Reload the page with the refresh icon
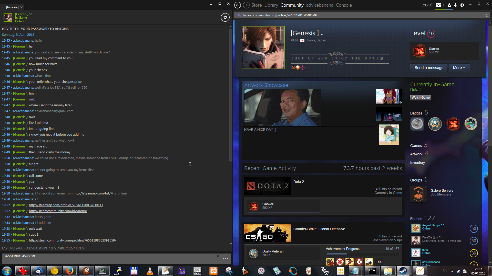Screen dimensions: 492x276 (487, 15)
